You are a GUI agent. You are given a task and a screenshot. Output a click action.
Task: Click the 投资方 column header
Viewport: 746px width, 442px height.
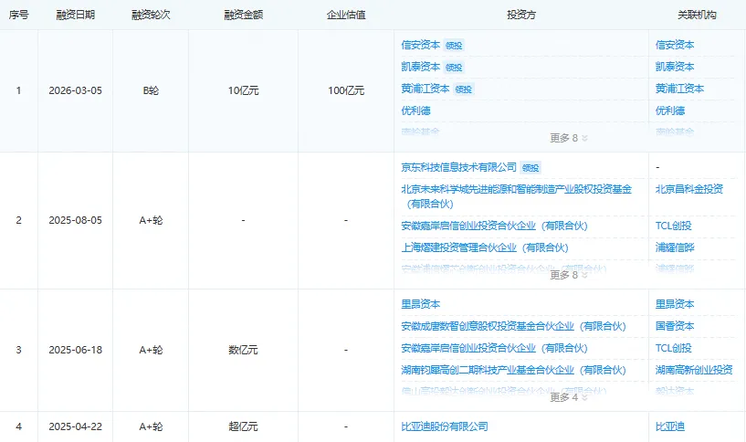coord(521,16)
